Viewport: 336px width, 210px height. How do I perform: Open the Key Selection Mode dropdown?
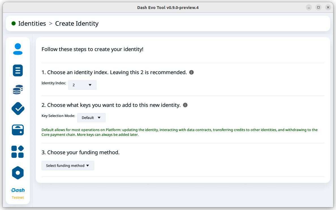coord(91,118)
